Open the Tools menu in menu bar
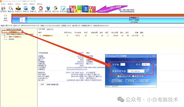This screenshot has height=107, width=184. click(x=25, y=4)
